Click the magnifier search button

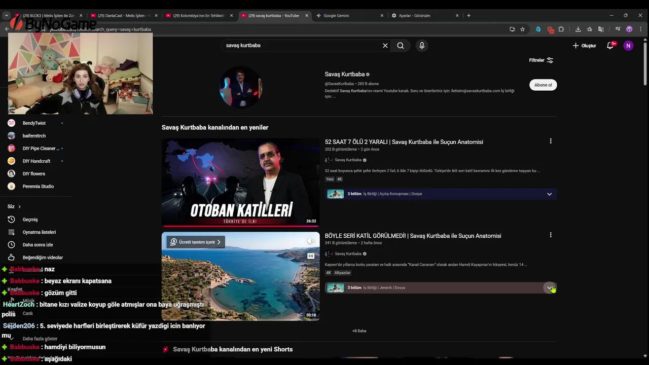(x=401, y=46)
